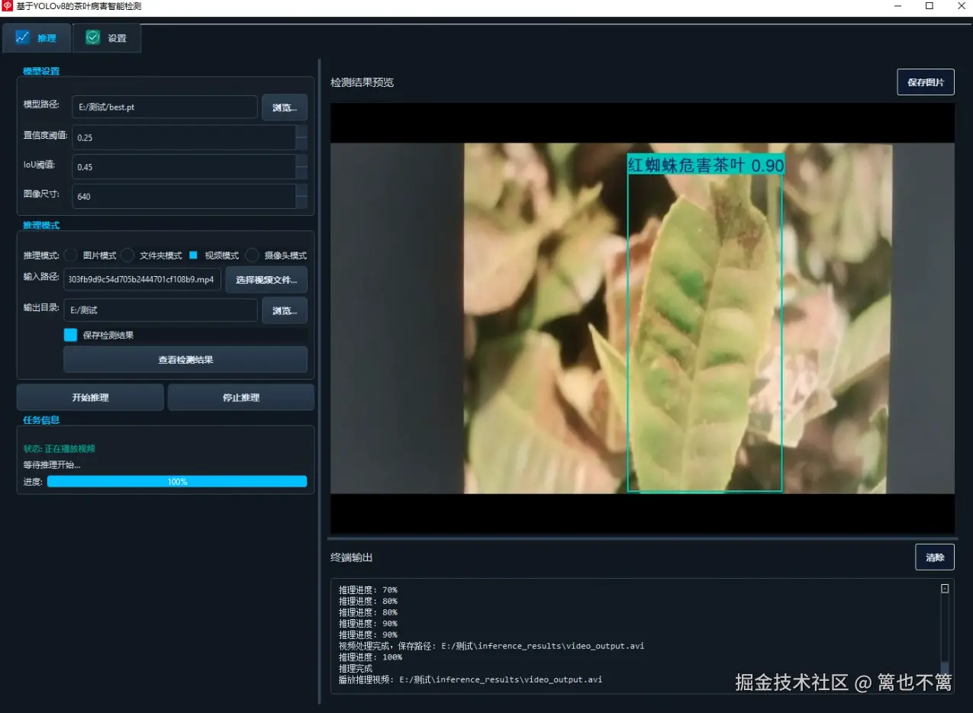The height and width of the screenshot is (713, 973).
Task: Click the 推理进度: 70% terminal line
Action: tap(368, 589)
